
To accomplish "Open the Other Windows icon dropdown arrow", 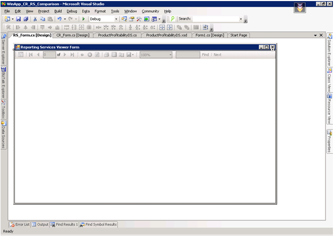I will click(x=159, y=19).
